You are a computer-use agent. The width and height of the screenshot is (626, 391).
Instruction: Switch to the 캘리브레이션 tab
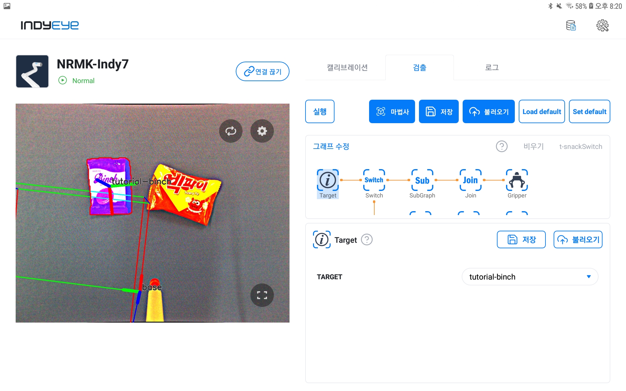347,67
